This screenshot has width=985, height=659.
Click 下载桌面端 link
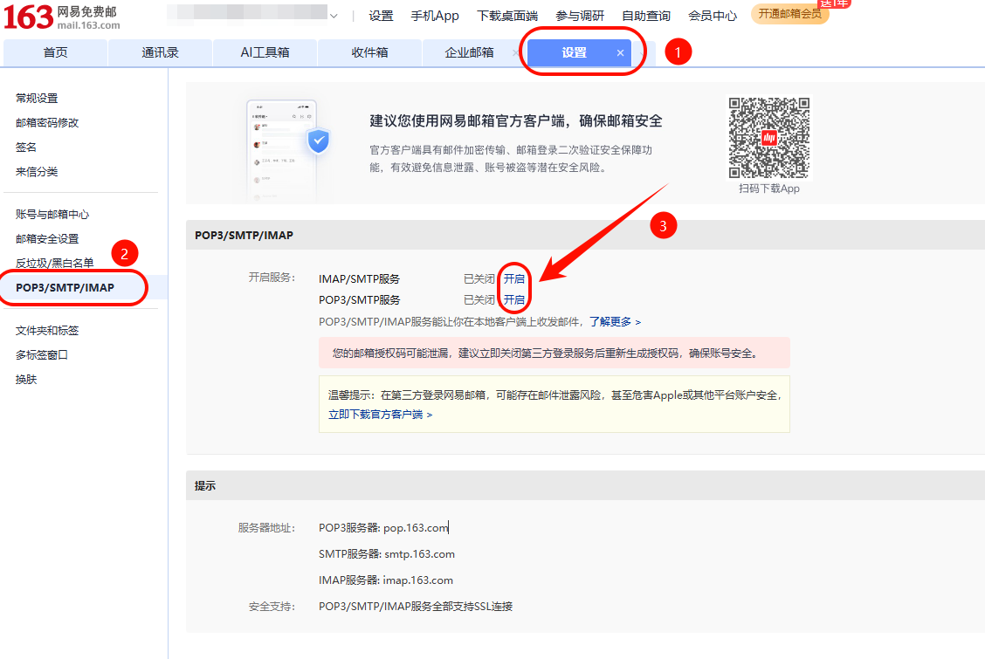tap(507, 16)
